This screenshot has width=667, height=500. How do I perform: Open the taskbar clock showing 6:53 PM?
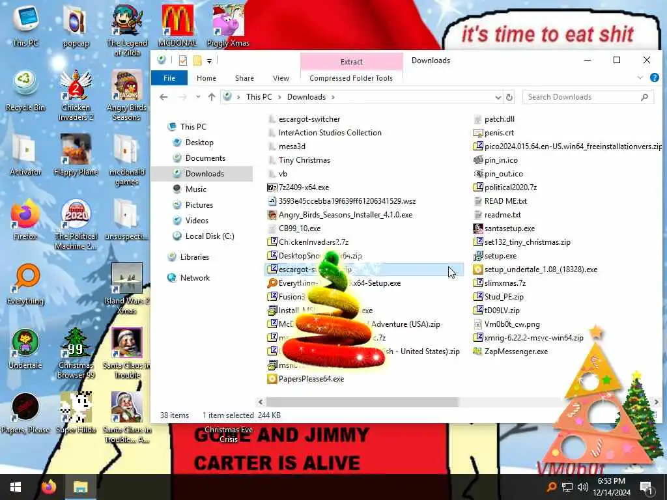click(x=612, y=487)
